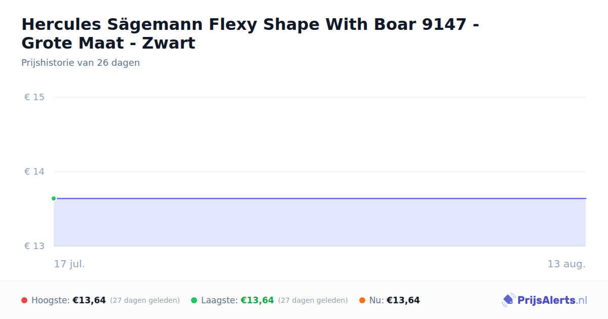
Task: Click the highest price value €13,64
Action: 89,300
